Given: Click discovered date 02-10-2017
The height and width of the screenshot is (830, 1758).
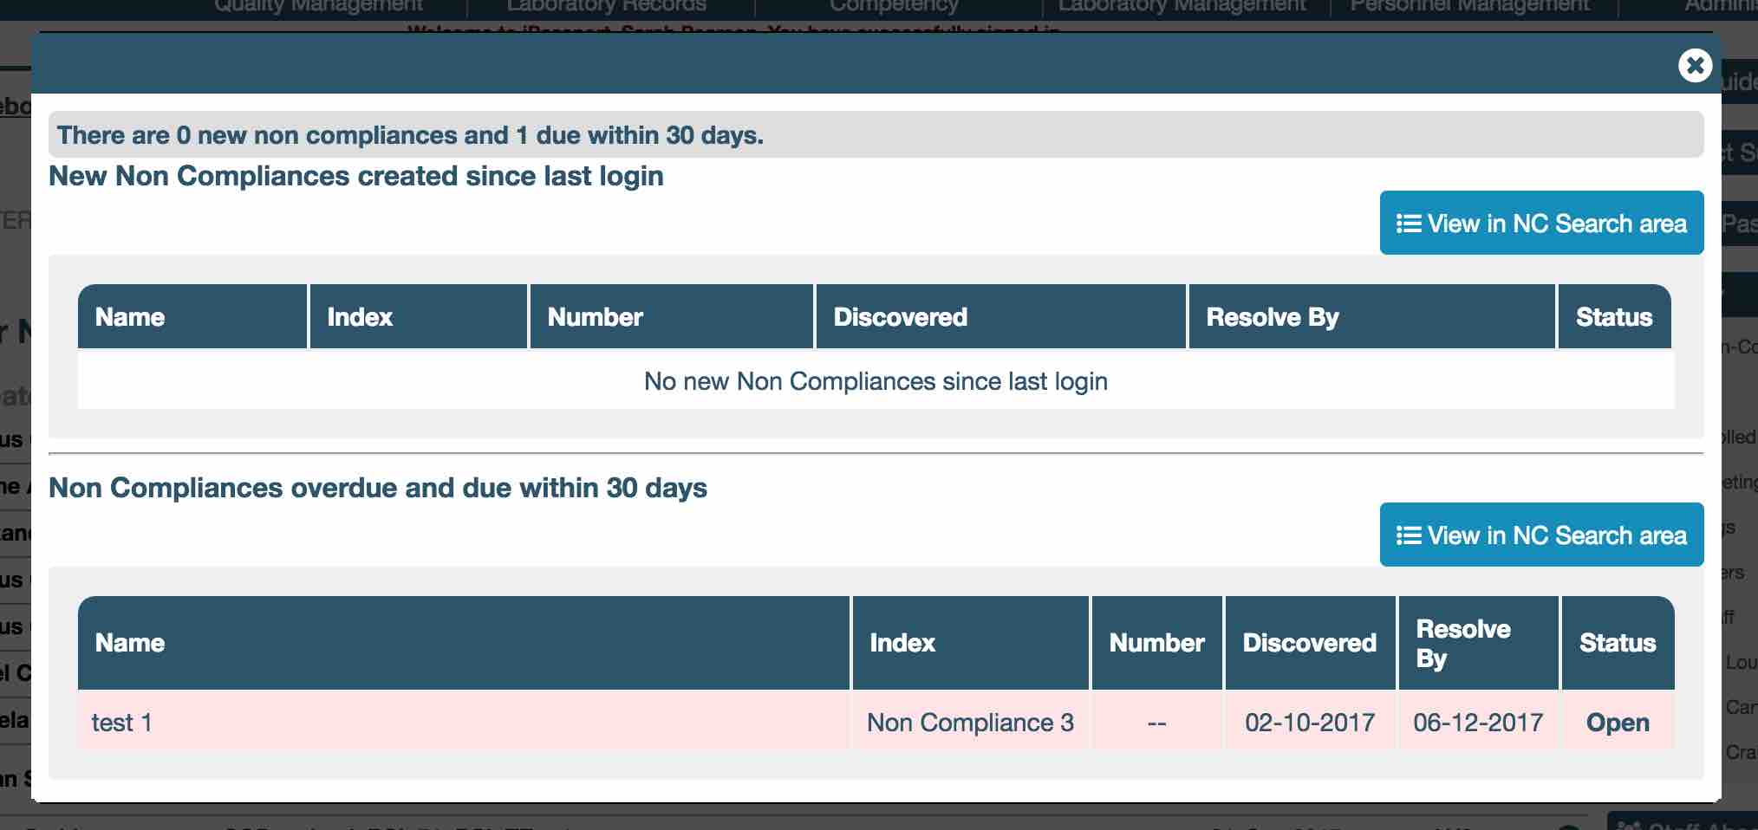Looking at the screenshot, I should point(1310,723).
